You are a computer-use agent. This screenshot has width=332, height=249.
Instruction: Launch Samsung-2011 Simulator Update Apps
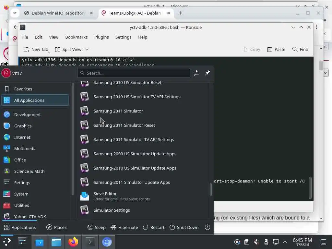142,182
